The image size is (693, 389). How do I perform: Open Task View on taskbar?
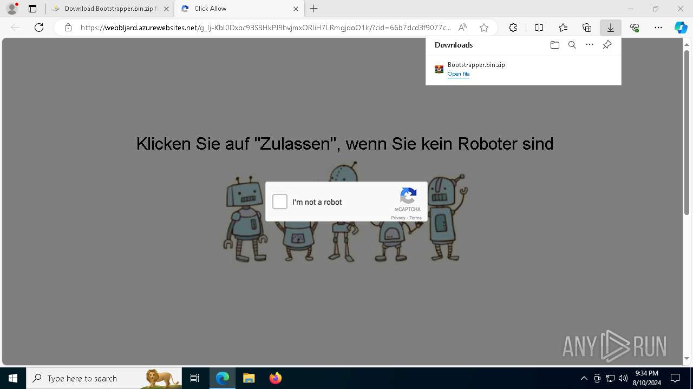(195, 378)
